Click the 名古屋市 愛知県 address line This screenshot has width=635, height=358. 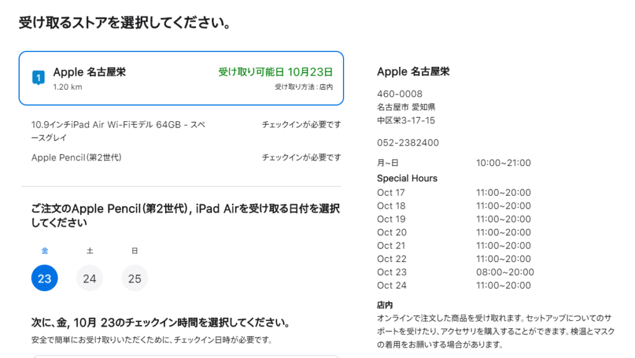coord(406,107)
